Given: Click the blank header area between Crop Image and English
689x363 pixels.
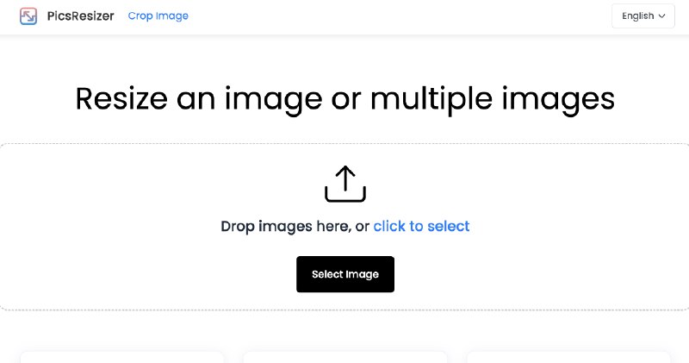Looking at the screenshot, I should (x=400, y=16).
